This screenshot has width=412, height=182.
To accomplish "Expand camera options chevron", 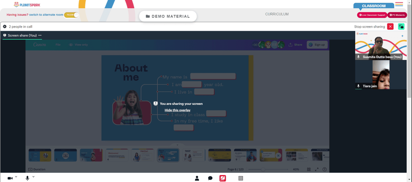I will pos(16,177).
